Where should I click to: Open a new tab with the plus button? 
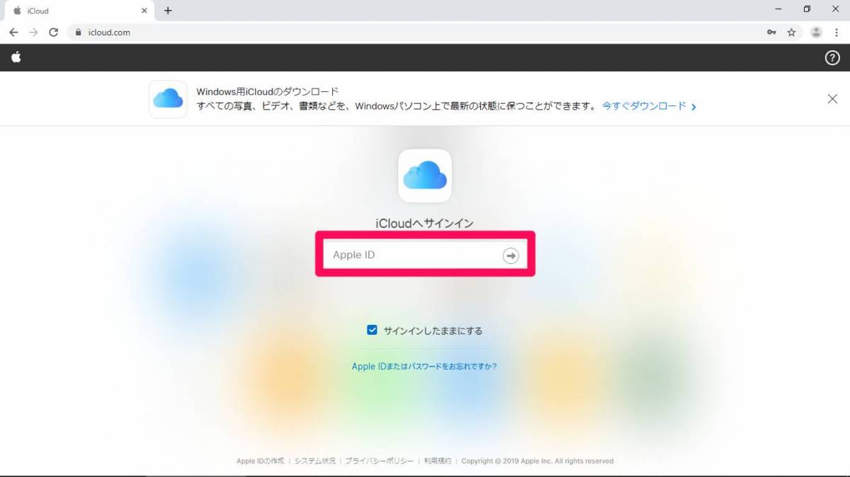(167, 11)
